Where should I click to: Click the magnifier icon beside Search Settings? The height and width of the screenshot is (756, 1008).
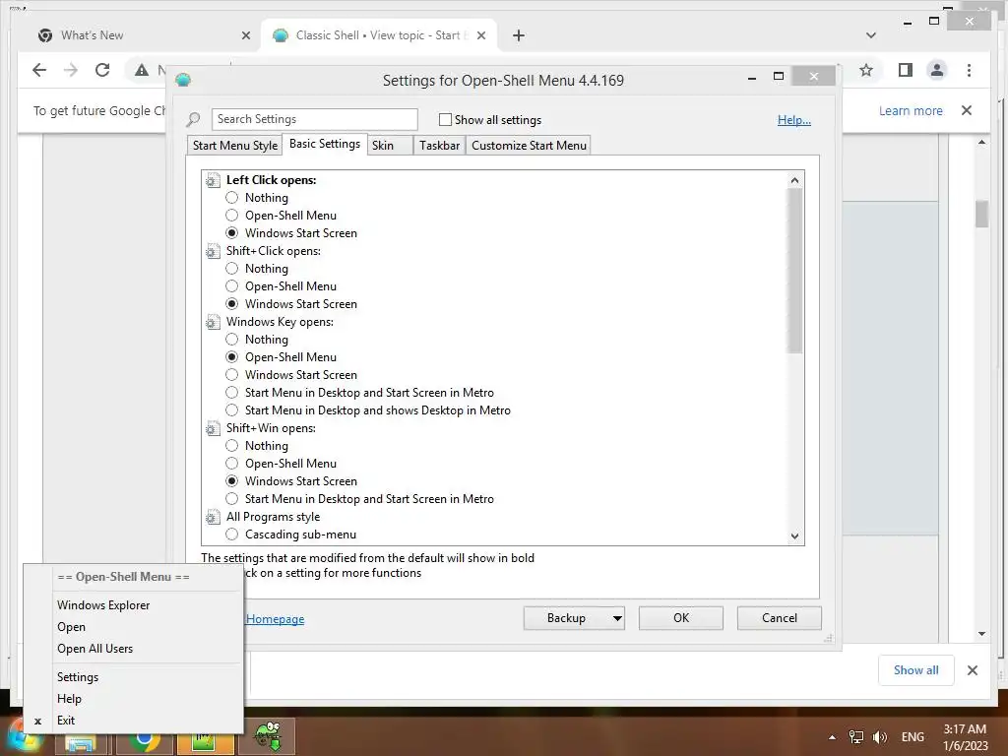193,119
